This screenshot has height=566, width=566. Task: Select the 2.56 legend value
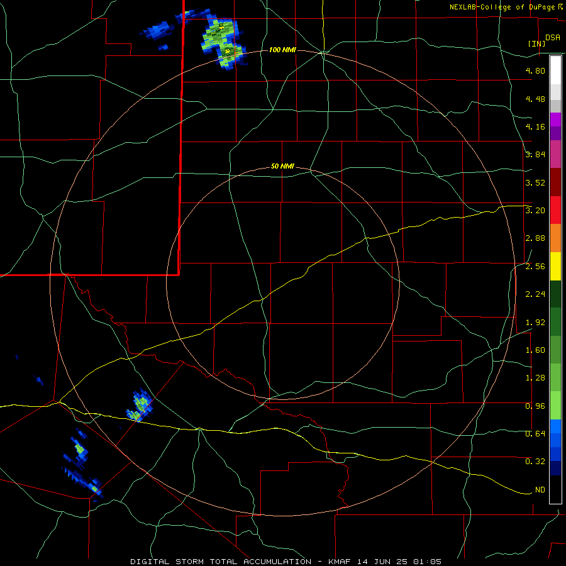pyautogui.click(x=535, y=267)
